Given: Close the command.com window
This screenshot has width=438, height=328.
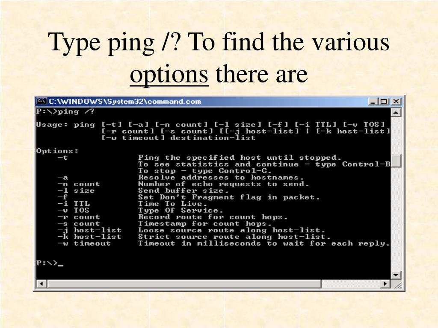Looking at the screenshot, I should (396, 102).
